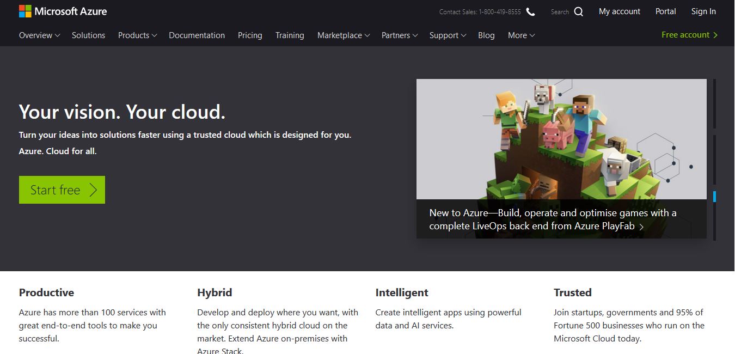Image resolution: width=735 pixels, height=354 pixels.
Task: Expand the Overview dropdown menu
Action: pos(39,35)
